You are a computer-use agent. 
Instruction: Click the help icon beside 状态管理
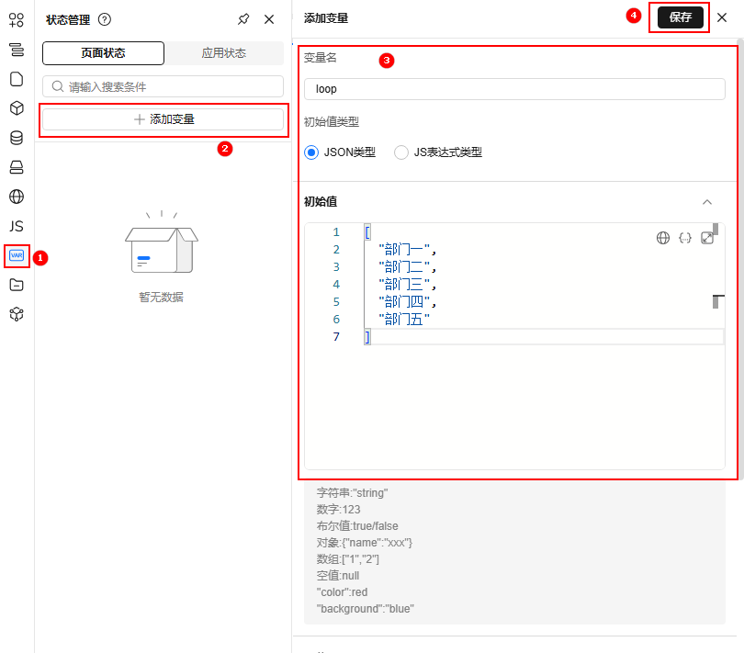coord(105,19)
